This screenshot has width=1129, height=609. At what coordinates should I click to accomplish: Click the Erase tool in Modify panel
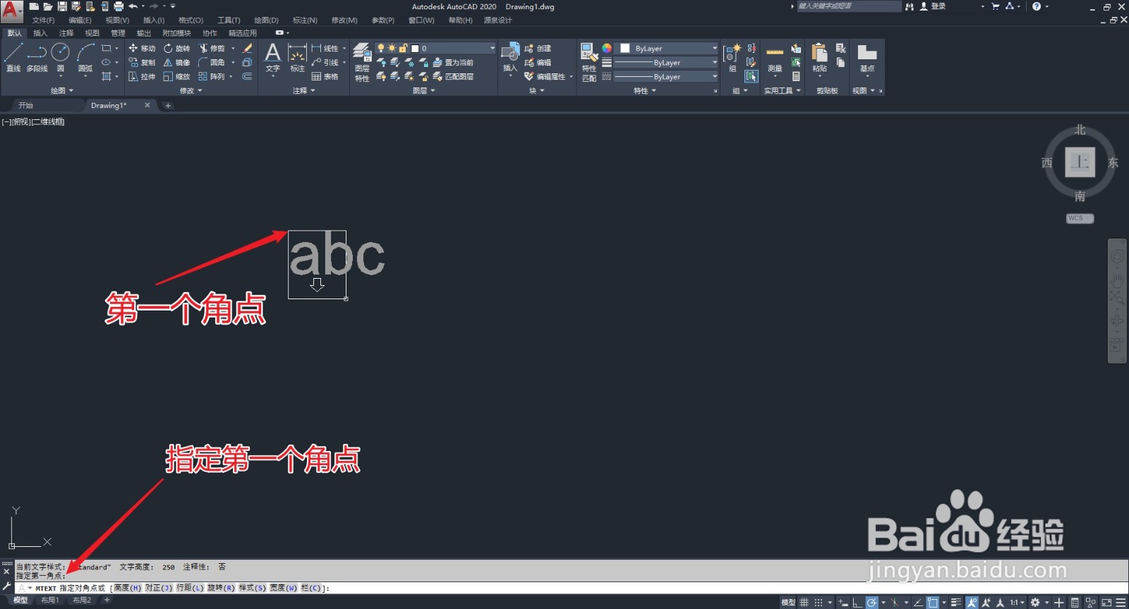(x=247, y=48)
